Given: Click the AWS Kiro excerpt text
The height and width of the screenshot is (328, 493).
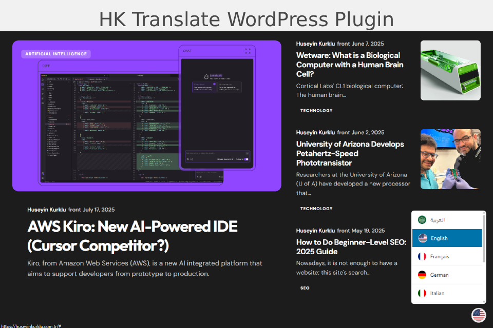Looking at the screenshot, I should (145, 269).
